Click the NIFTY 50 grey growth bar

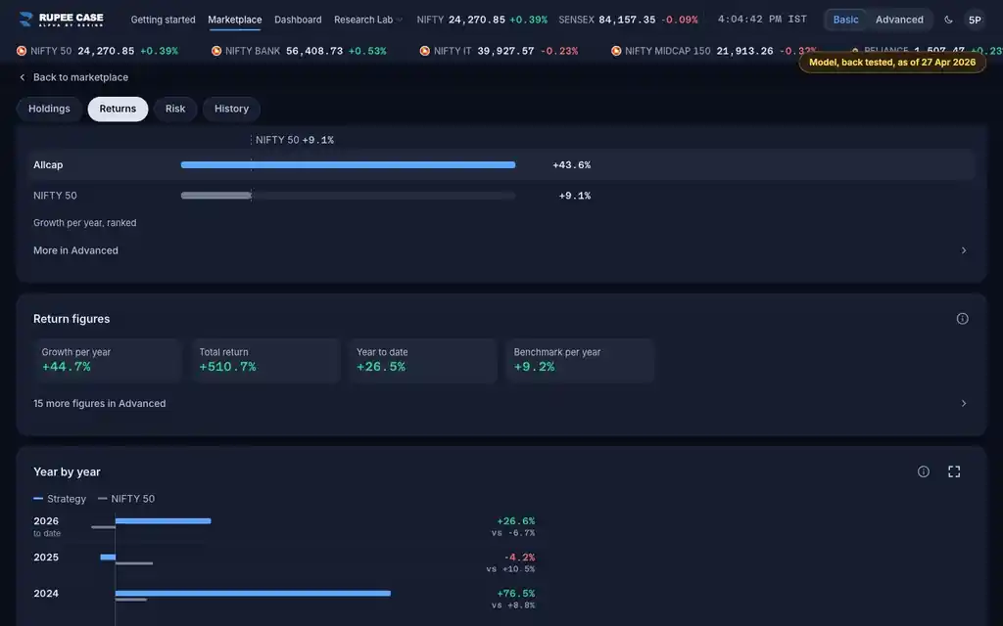[x=216, y=196]
